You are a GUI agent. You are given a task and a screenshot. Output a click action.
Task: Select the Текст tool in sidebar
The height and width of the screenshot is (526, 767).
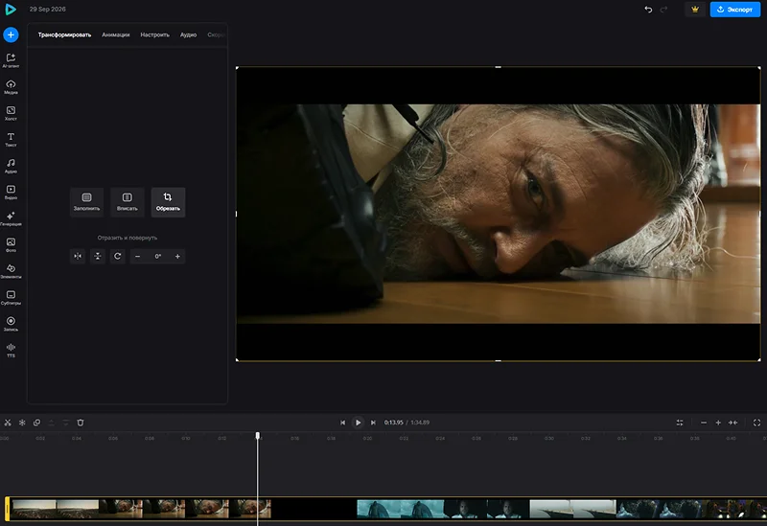point(11,140)
